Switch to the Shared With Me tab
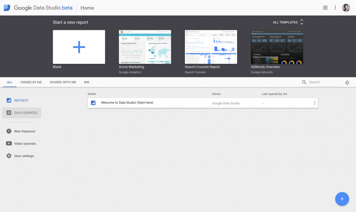The image size is (356, 212). click(x=63, y=82)
